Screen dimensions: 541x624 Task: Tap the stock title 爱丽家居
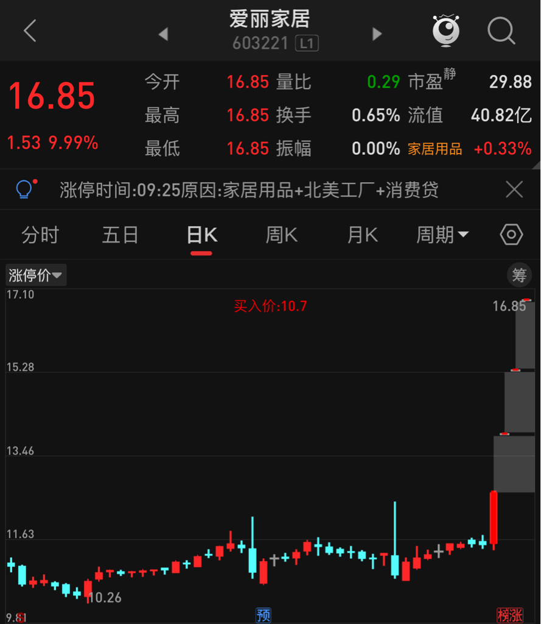270,19
